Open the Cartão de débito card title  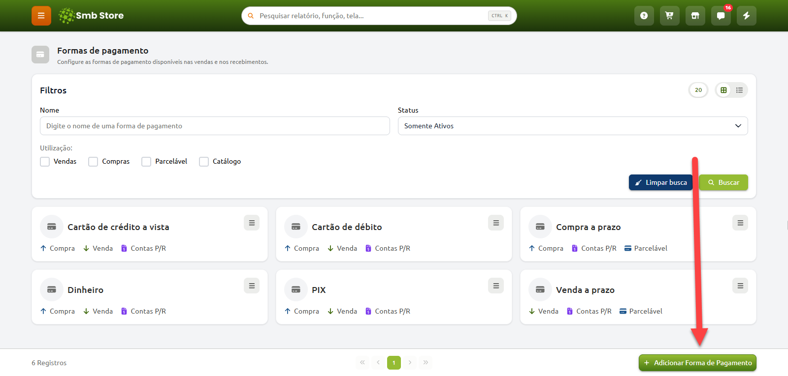[x=347, y=227]
